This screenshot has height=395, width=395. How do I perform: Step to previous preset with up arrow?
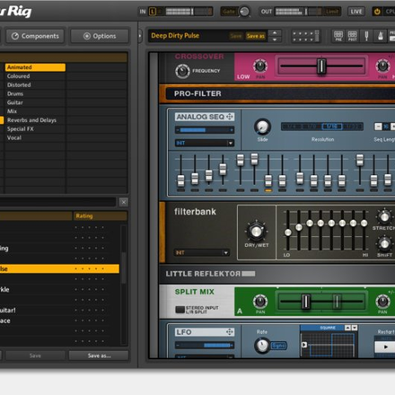[x=275, y=32]
